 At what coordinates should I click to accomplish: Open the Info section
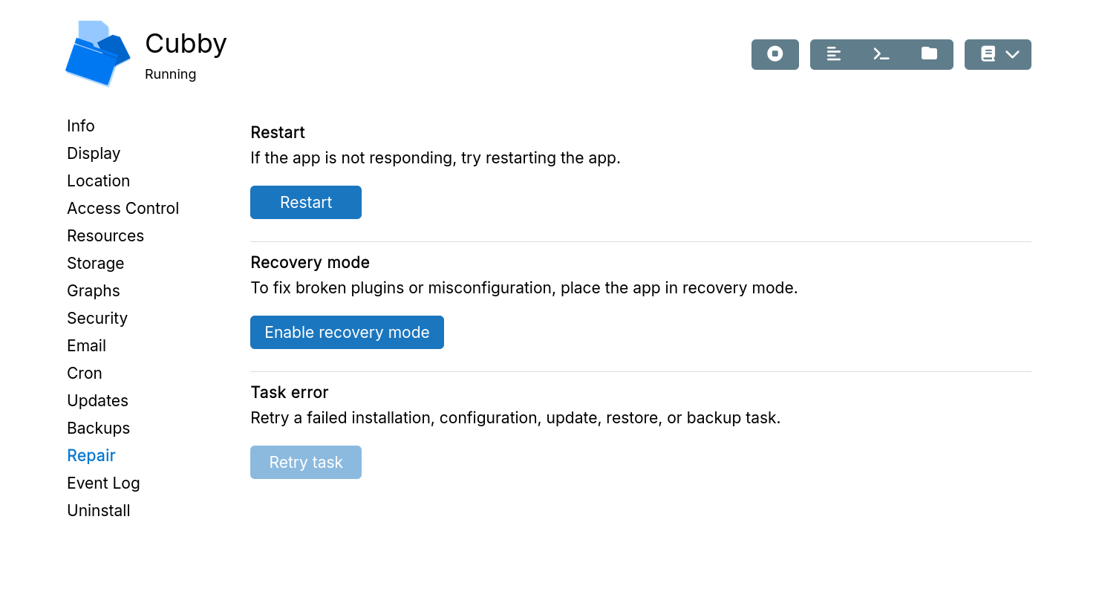(80, 126)
